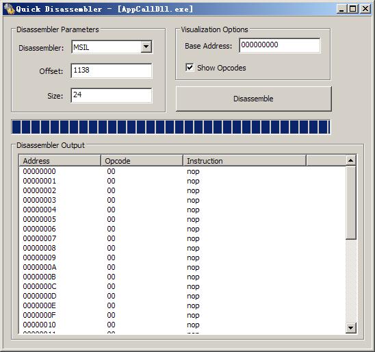Select row with address 00000000
Viewport: 375px width, 352px height.
(182, 171)
